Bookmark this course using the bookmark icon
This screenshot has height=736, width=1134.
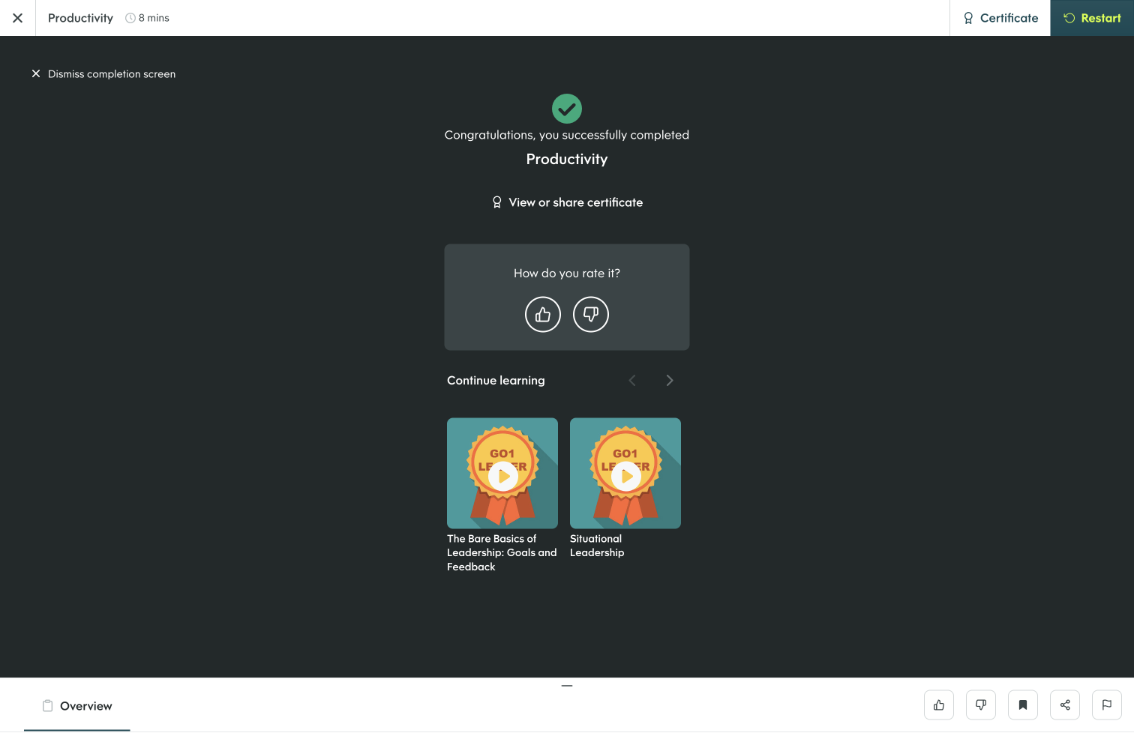(x=1022, y=705)
